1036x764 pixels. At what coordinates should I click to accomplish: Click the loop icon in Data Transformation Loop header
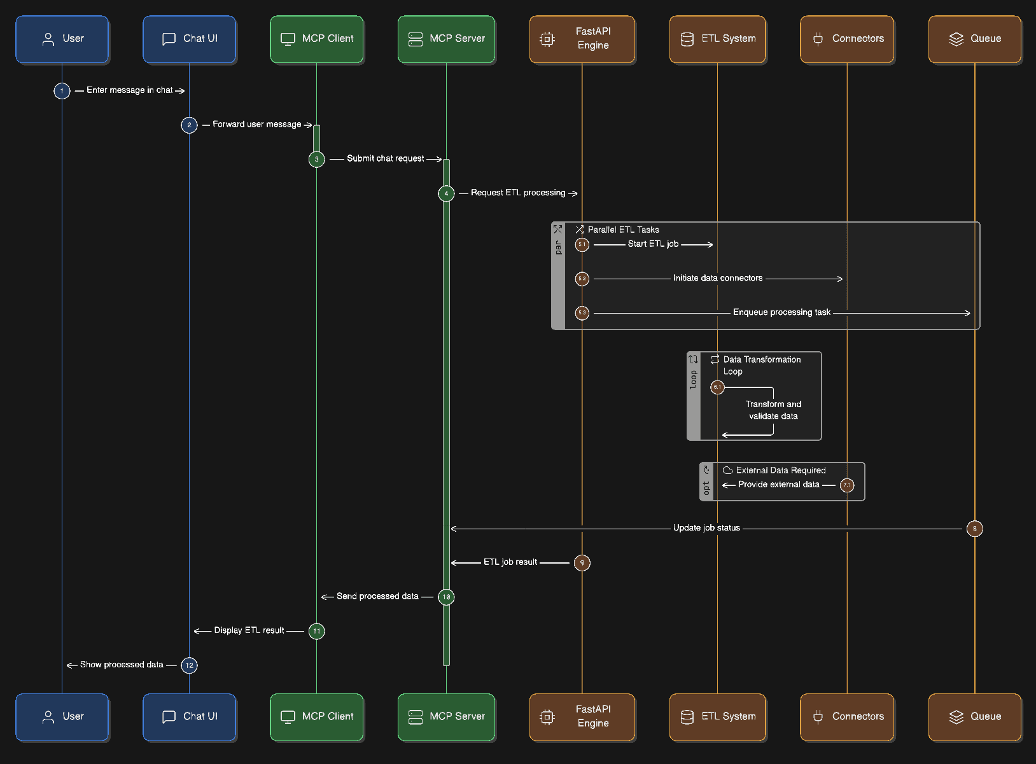[715, 359]
